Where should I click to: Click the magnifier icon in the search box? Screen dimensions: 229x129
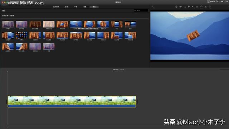[x=135, y=10]
